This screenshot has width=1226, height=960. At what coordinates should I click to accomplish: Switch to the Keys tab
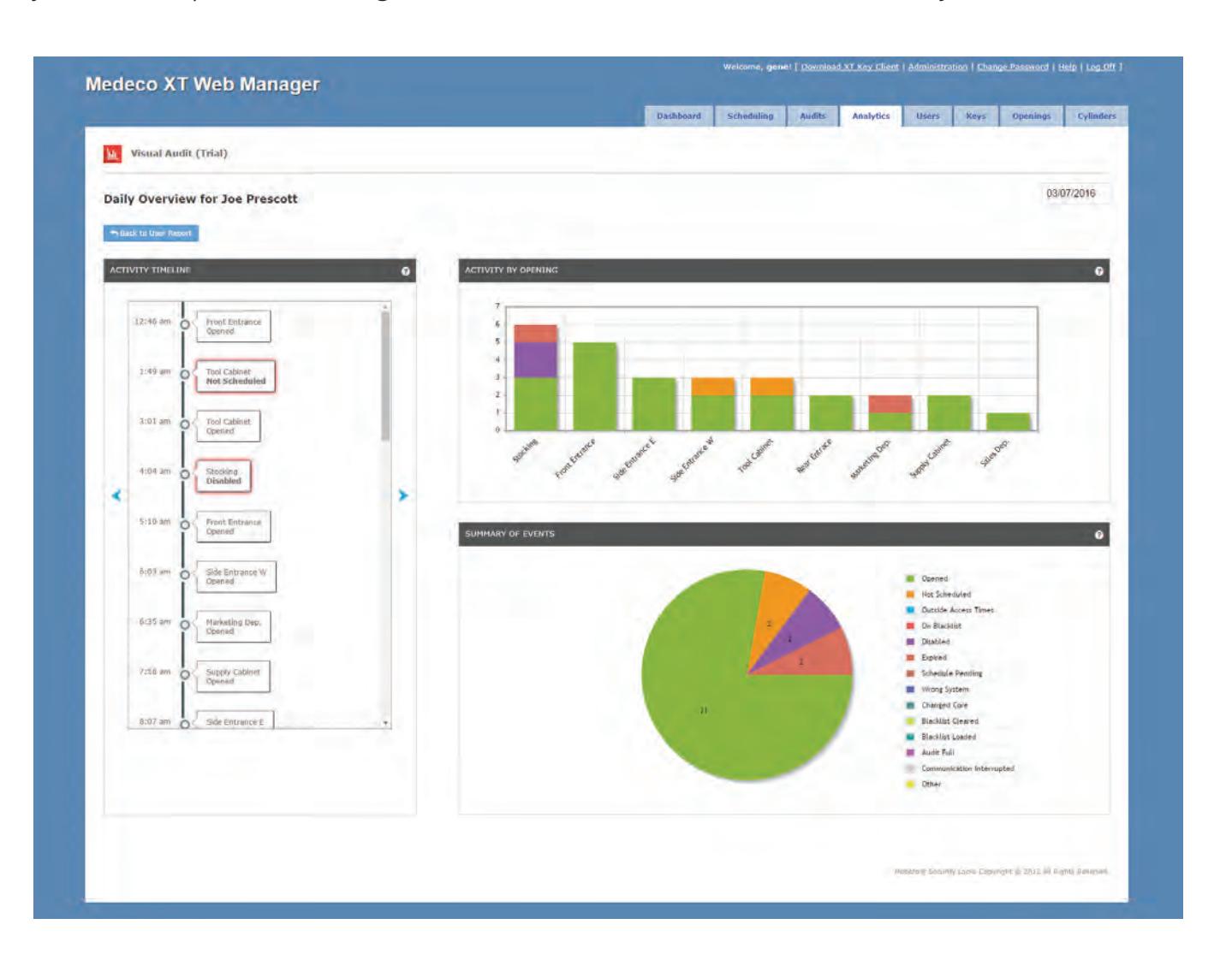point(976,116)
